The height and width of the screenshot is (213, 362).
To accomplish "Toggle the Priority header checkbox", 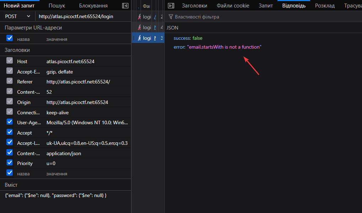I will 10,163.
